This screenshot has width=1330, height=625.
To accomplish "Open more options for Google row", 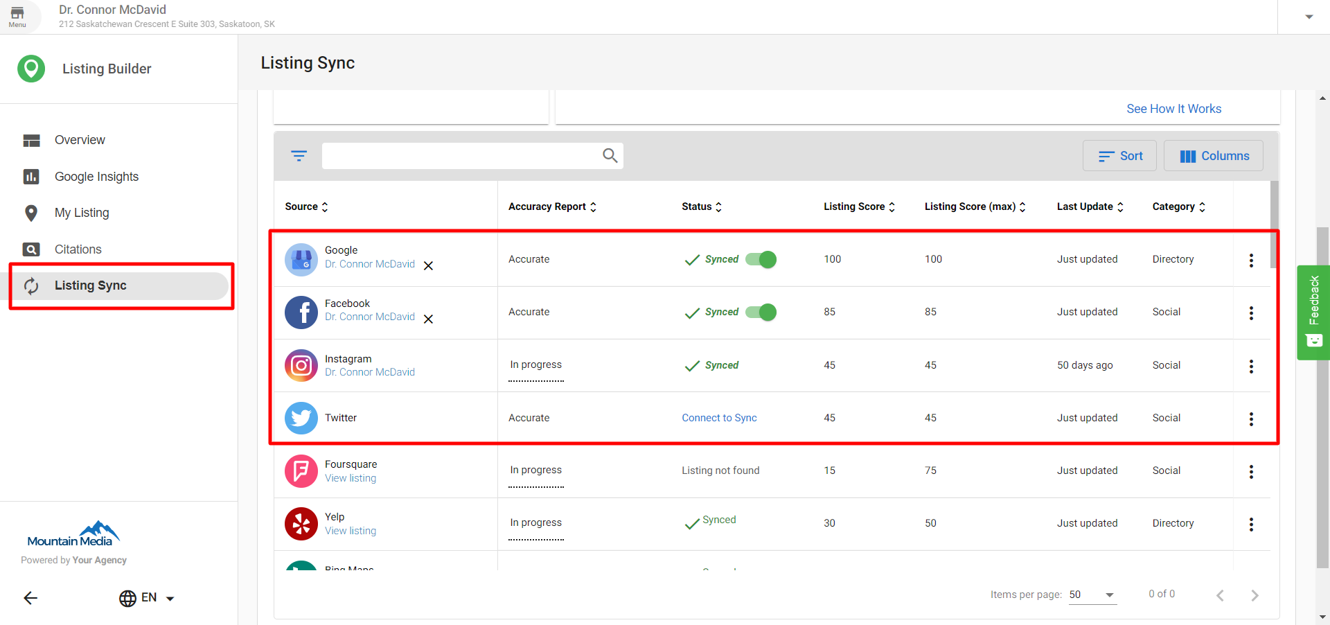I will point(1251,260).
